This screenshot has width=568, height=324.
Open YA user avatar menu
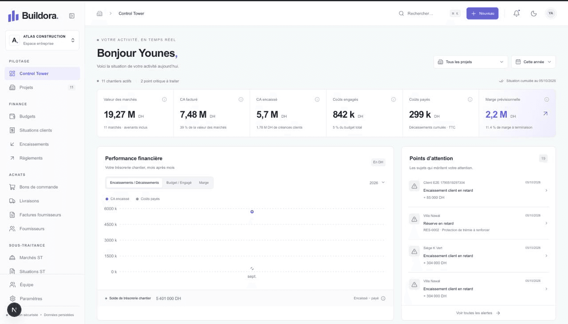[551, 13]
